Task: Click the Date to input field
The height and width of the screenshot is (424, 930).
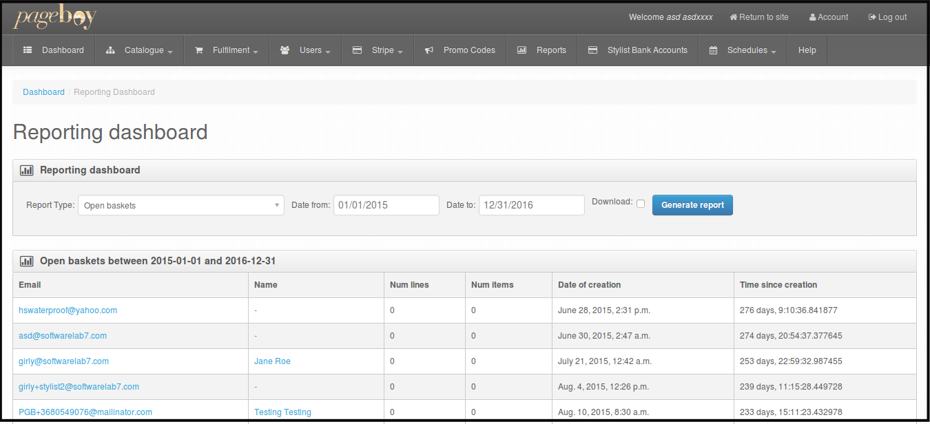Action: point(532,205)
